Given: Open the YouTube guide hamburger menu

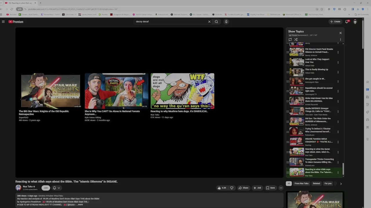Looking at the screenshot, I should 3,22.
